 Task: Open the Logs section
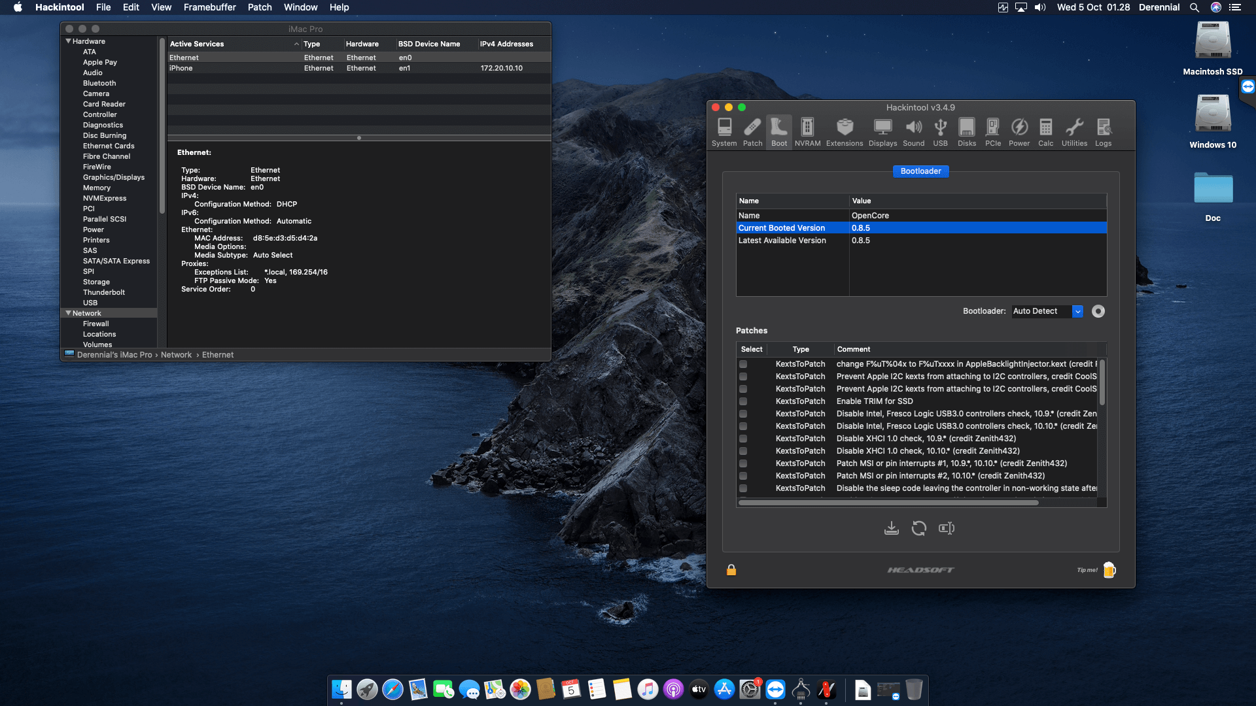(x=1104, y=131)
